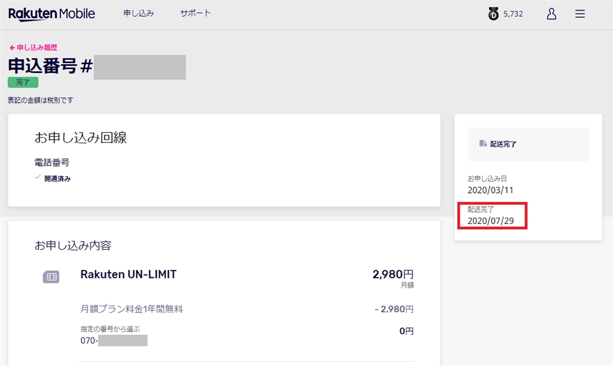Click the checkmark beside 開通済み
613x366 pixels.
click(x=38, y=177)
